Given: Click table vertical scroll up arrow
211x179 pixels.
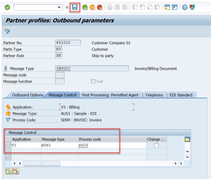Looking at the screenshot, I should pos(187,151).
